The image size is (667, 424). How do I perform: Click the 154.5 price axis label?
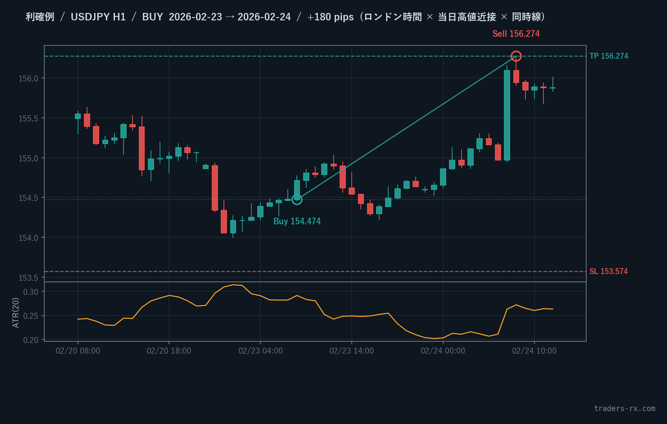point(29,198)
